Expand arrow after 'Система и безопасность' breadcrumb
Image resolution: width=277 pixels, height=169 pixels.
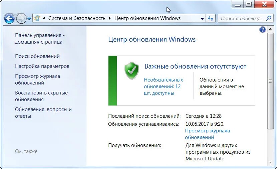110,18
